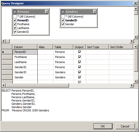Viewport: 139px width, 132px height.
Task: Click the grid pane horizontal scrollbar thumb
Action: [37, 85]
